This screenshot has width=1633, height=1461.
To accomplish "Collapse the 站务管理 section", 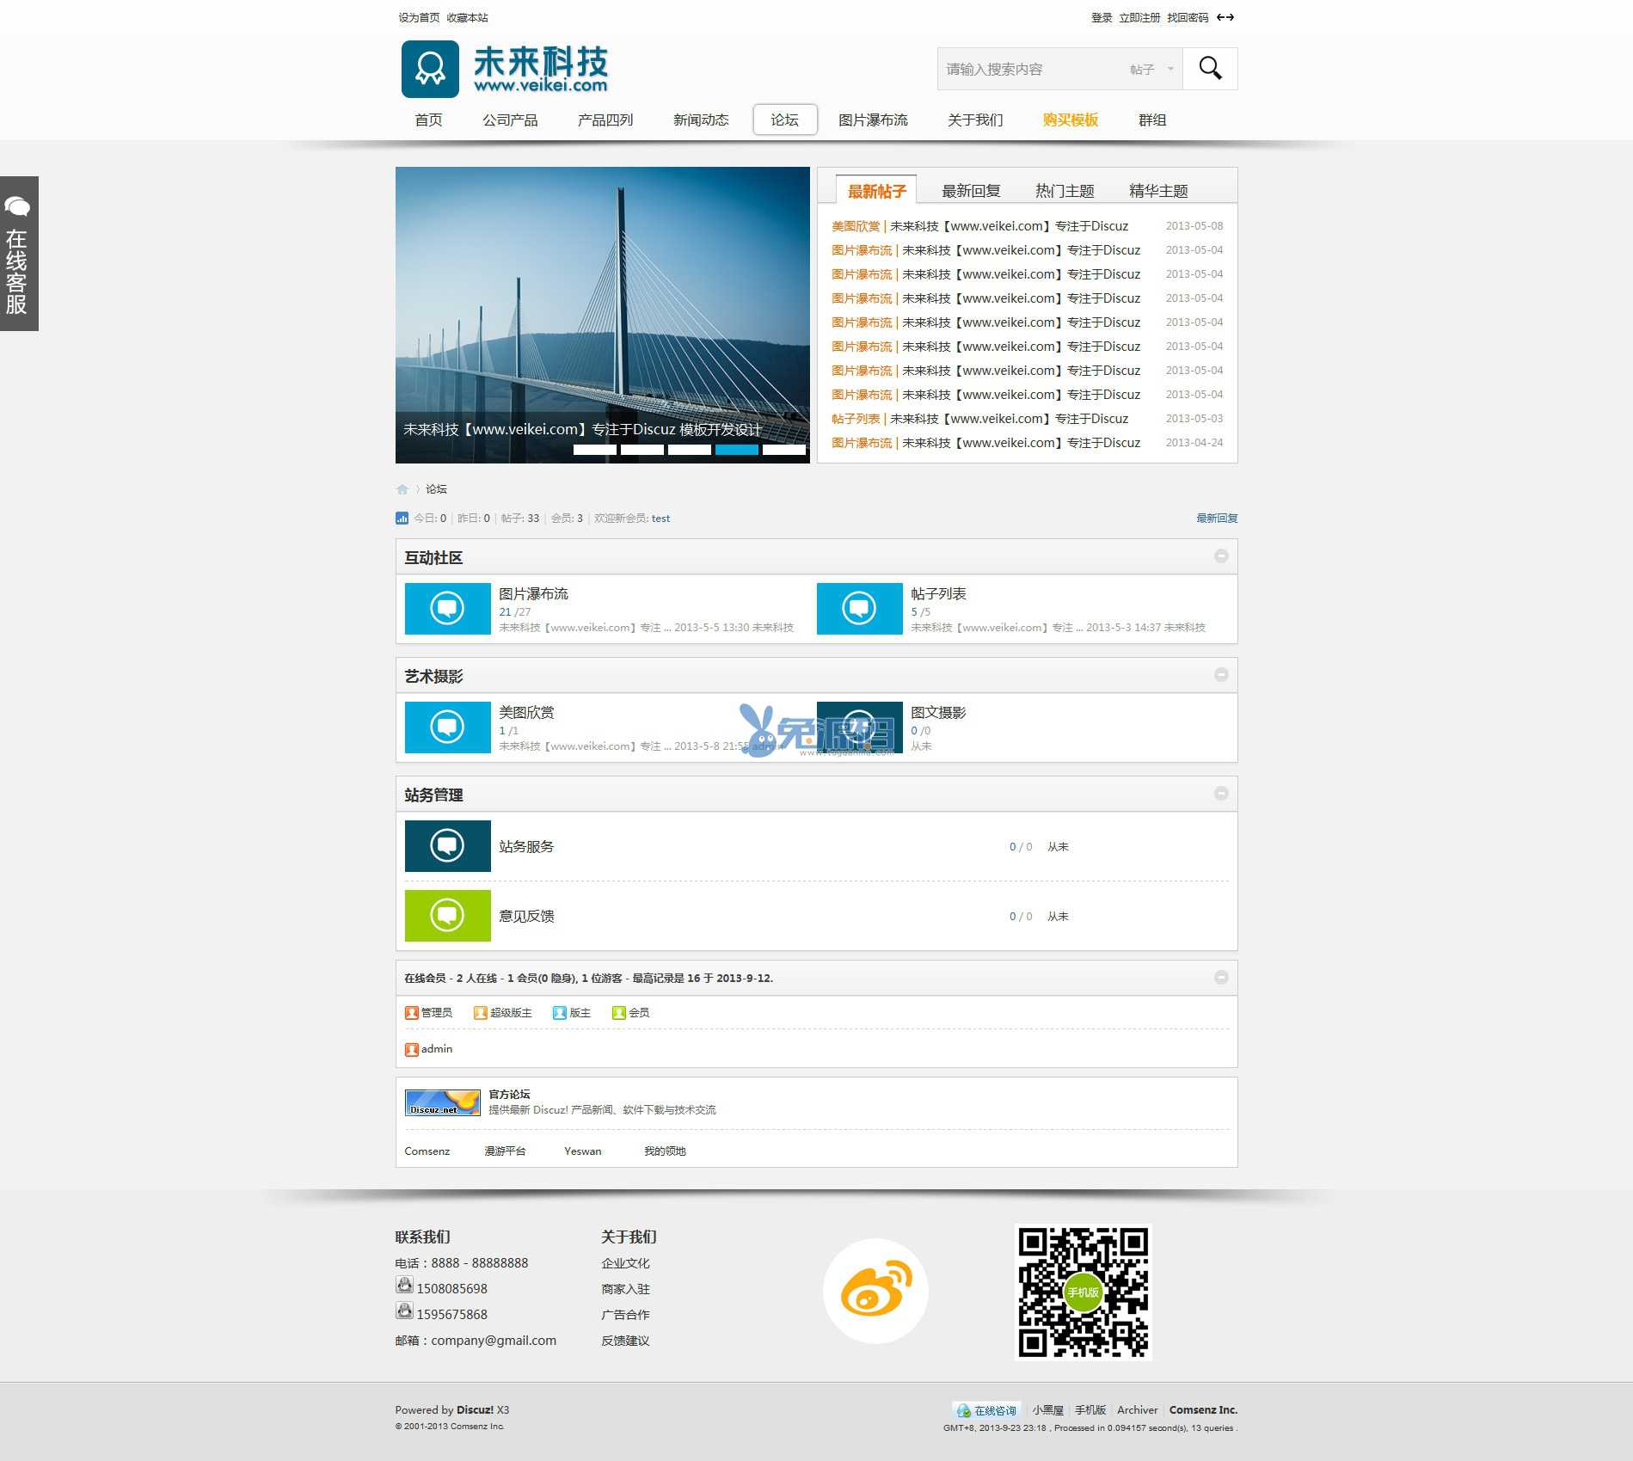I will coord(1220,794).
